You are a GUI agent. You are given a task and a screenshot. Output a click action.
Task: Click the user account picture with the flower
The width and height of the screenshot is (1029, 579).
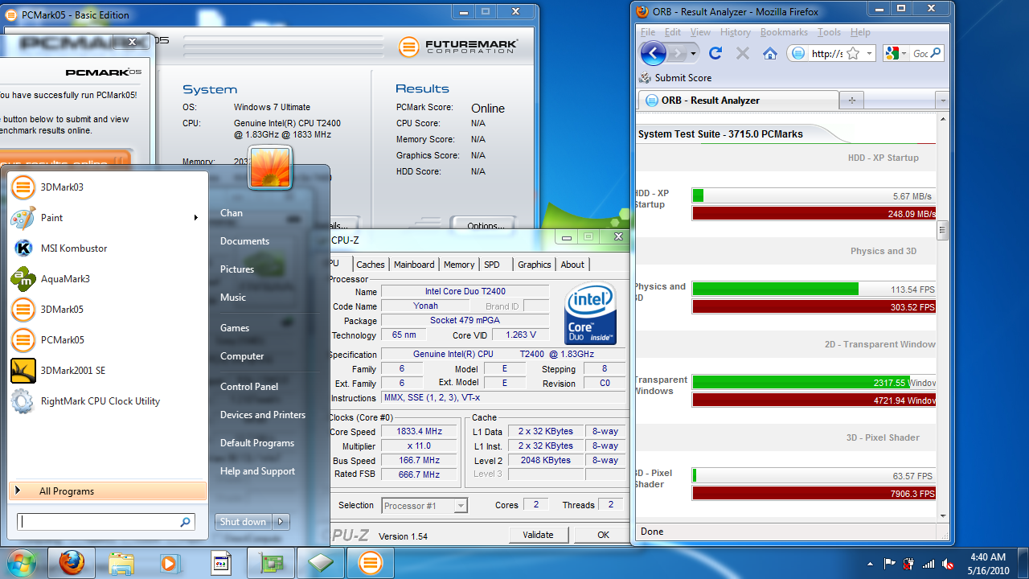(x=270, y=168)
